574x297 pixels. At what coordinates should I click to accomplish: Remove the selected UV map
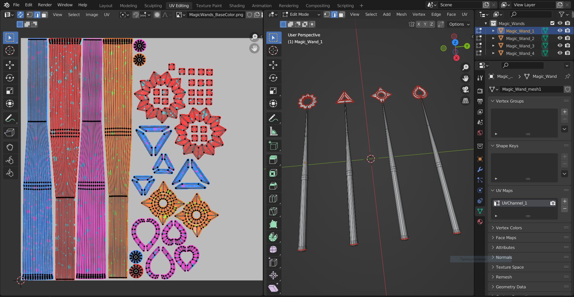coord(564,209)
